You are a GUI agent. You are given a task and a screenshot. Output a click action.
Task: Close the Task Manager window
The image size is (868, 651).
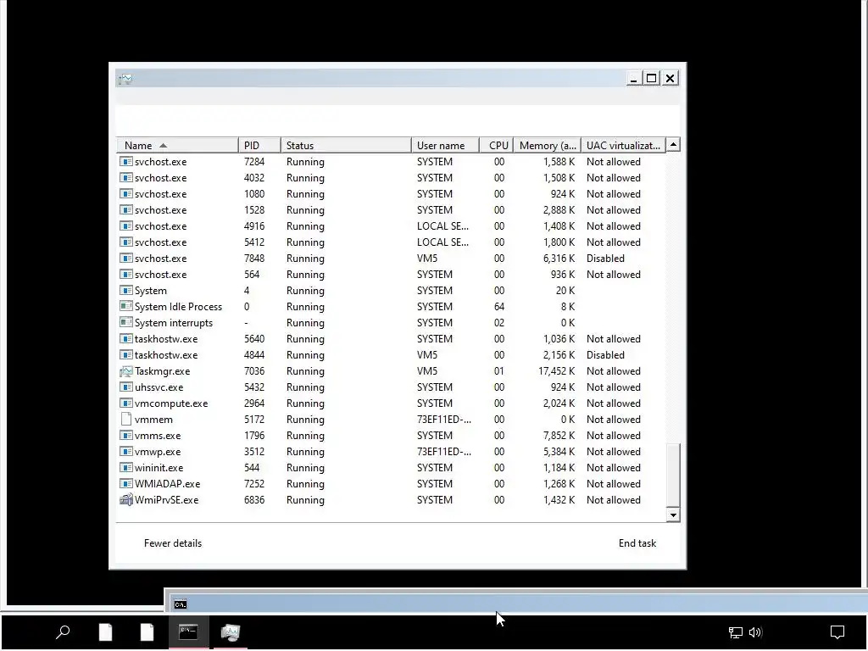tap(670, 79)
